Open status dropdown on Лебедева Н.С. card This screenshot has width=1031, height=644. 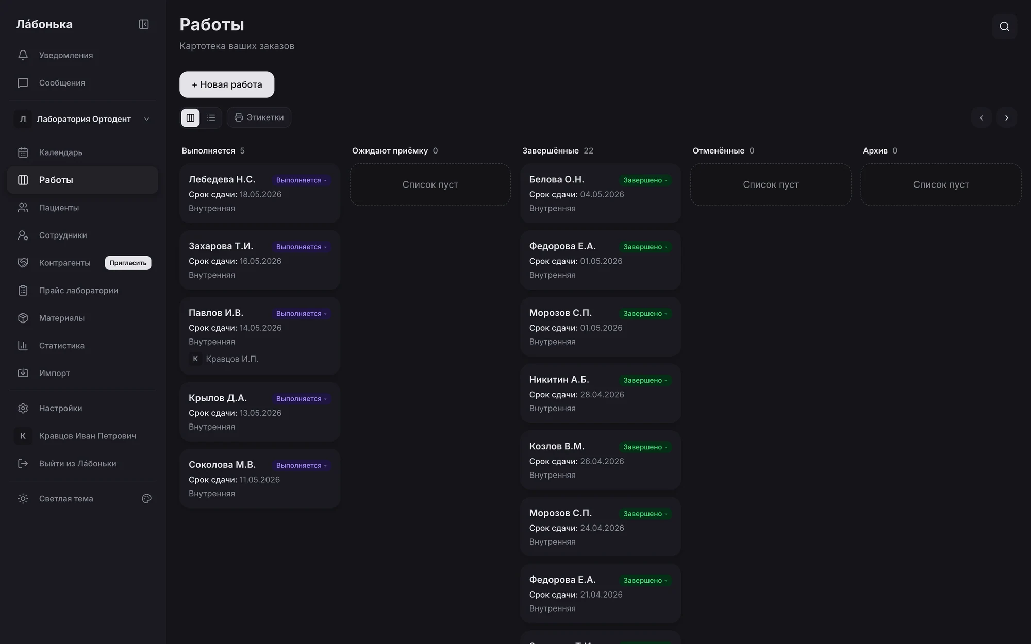pos(302,180)
